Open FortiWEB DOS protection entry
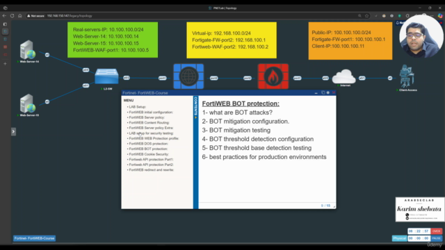The width and height of the screenshot is (445, 250). (148, 144)
